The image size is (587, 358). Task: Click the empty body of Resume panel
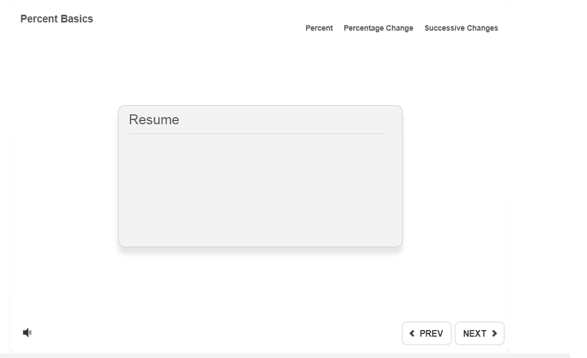[260, 189]
